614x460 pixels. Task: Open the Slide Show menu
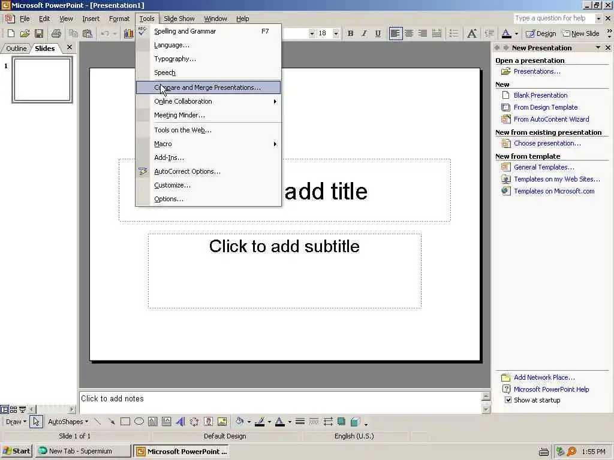tap(179, 19)
